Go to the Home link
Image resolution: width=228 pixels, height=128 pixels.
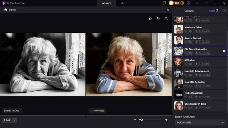[13, 10]
